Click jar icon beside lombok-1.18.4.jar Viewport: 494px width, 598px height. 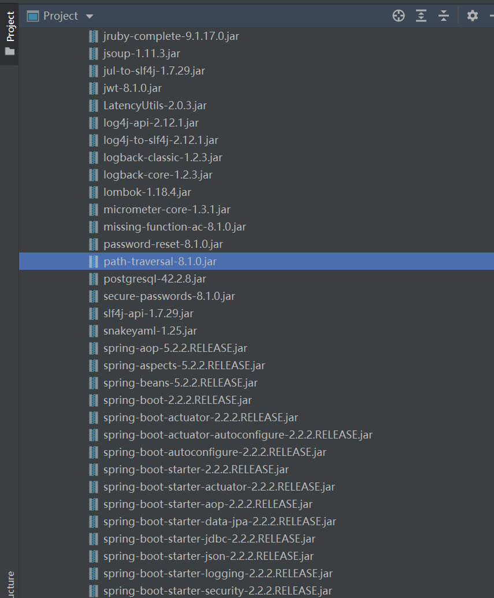pos(94,192)
